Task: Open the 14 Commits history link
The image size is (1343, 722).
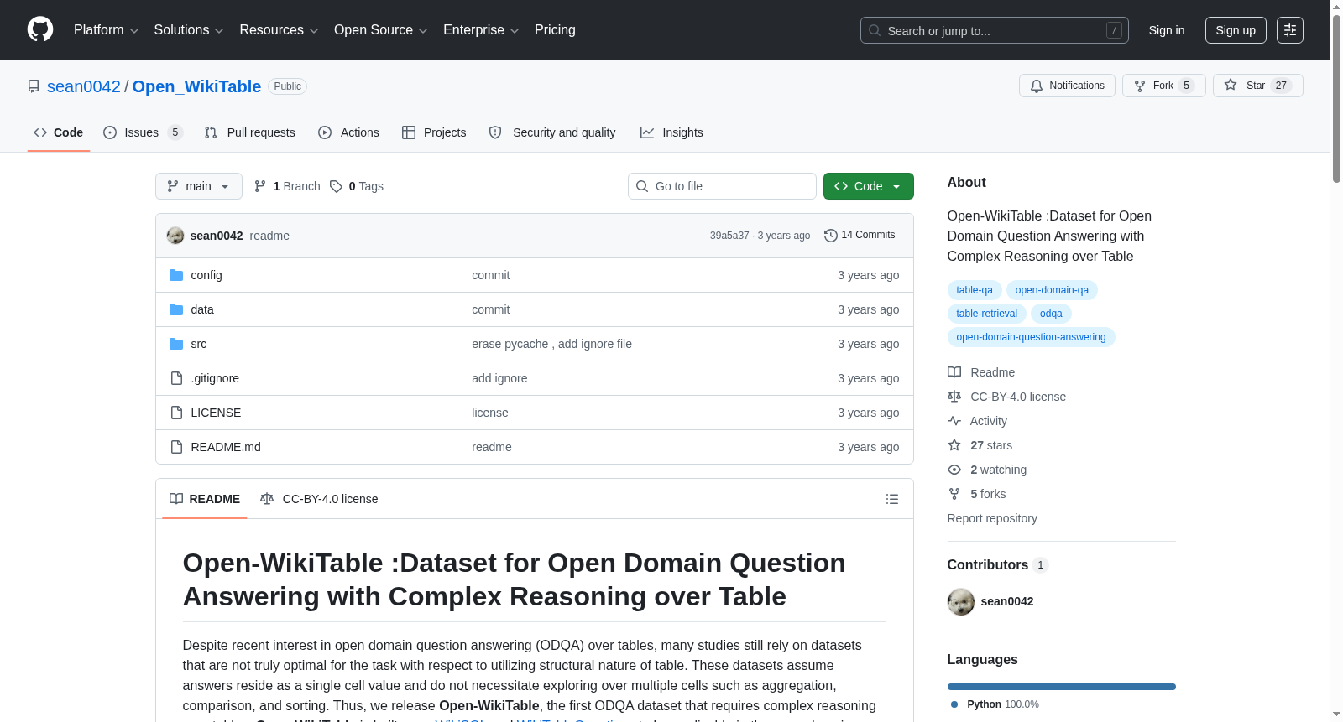Action: pos(860,236)
